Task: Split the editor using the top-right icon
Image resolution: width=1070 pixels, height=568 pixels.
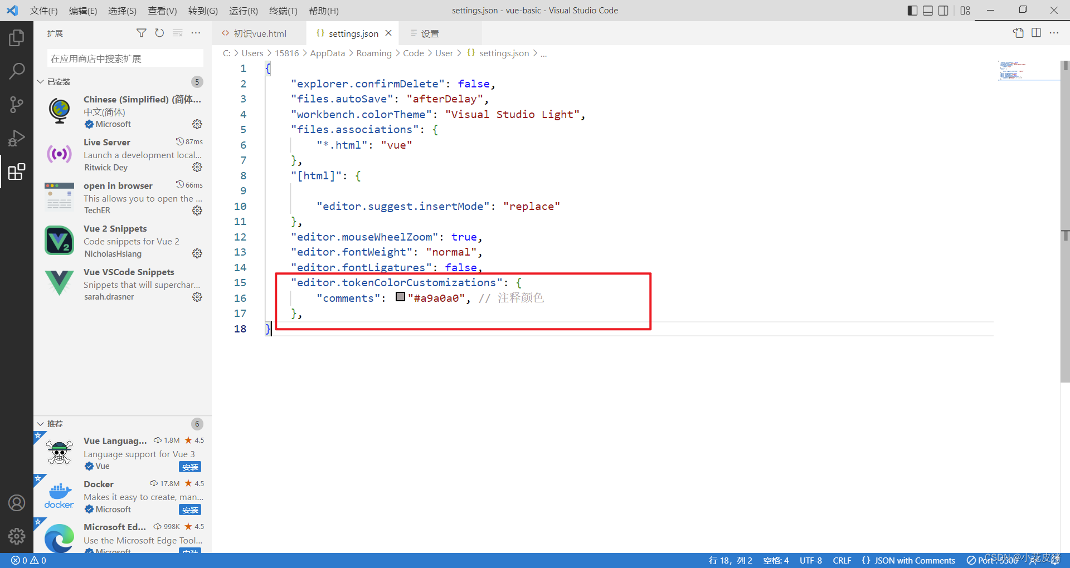Action: [x=1037, y=33]
